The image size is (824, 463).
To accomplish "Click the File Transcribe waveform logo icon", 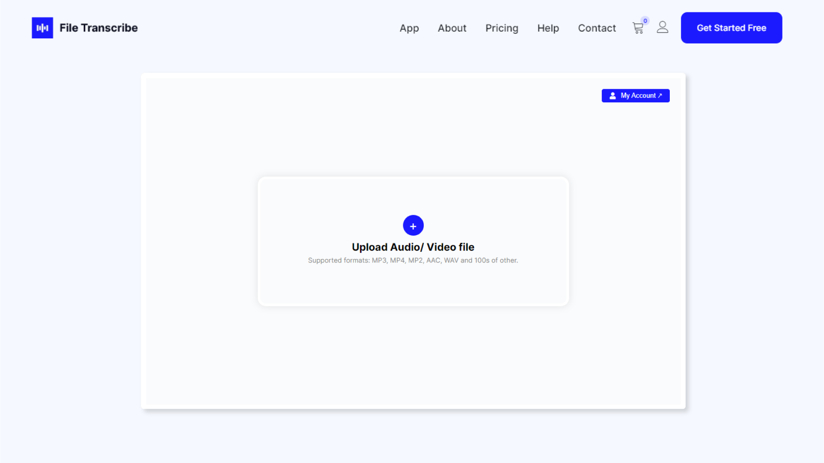I will pos(42,28).
